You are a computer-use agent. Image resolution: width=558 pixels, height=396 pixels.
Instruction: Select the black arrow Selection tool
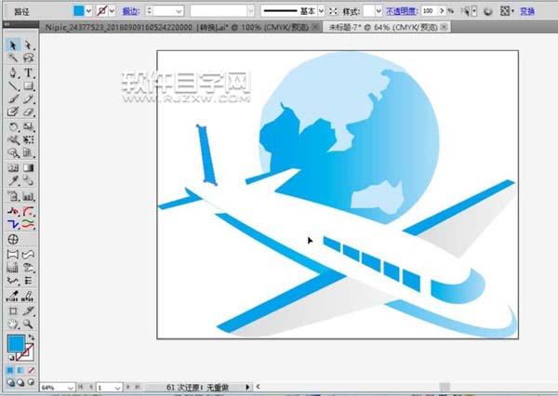[x=13, y=46]
